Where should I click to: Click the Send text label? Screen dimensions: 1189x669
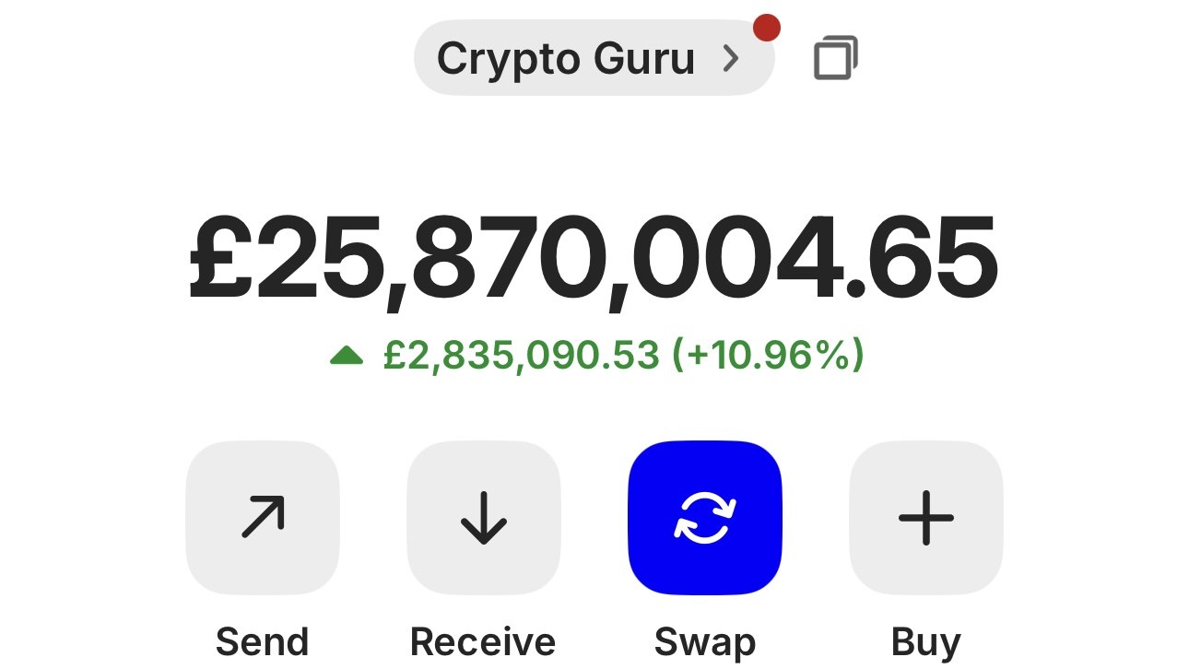(263, 641)
